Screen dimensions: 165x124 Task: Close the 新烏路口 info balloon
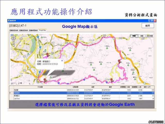[x=62, y=61]
